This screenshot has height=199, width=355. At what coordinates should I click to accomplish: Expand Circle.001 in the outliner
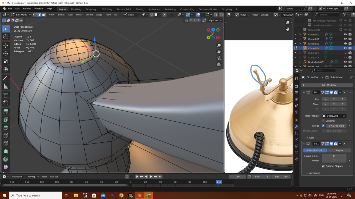300,35
